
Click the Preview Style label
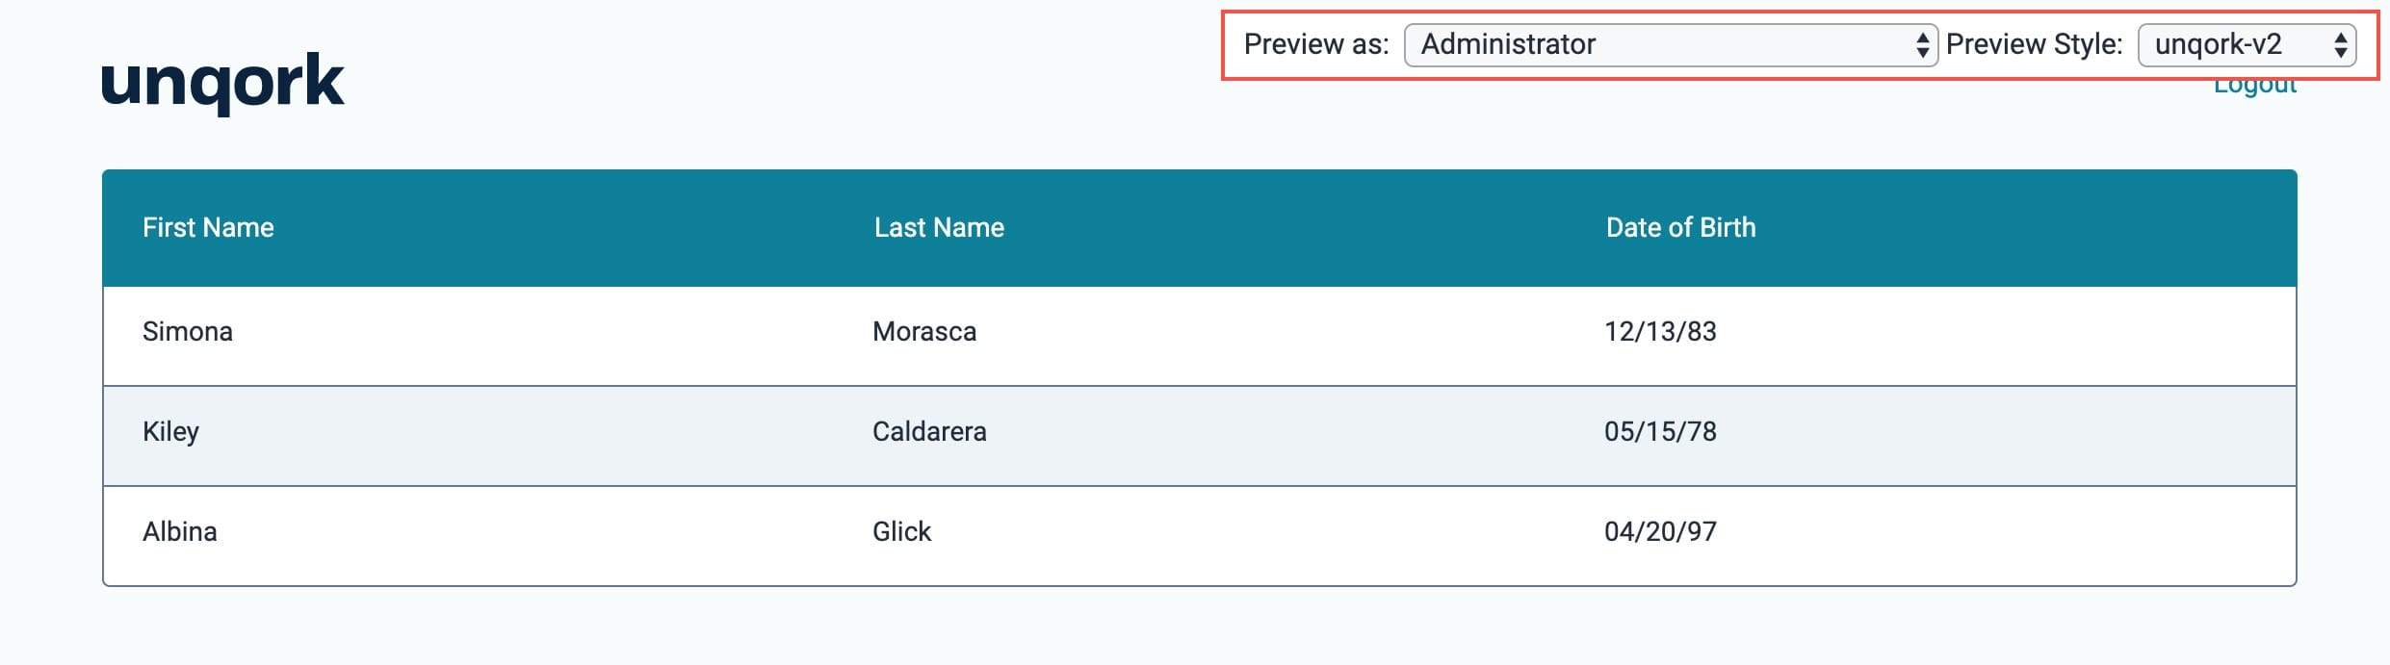coord(2034,44)
